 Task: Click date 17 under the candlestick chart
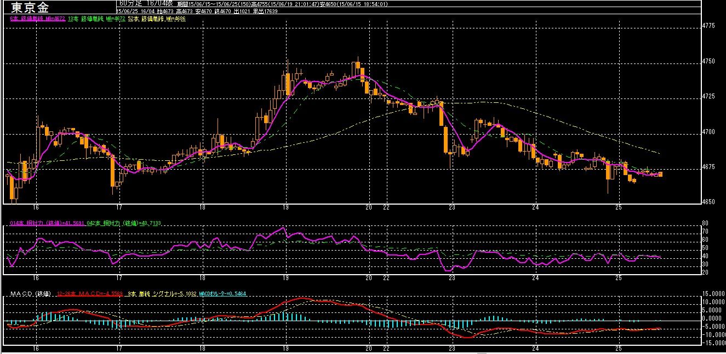(119, 208)
